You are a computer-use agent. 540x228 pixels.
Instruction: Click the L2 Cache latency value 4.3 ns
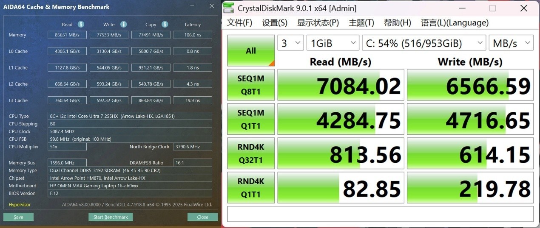193,84
